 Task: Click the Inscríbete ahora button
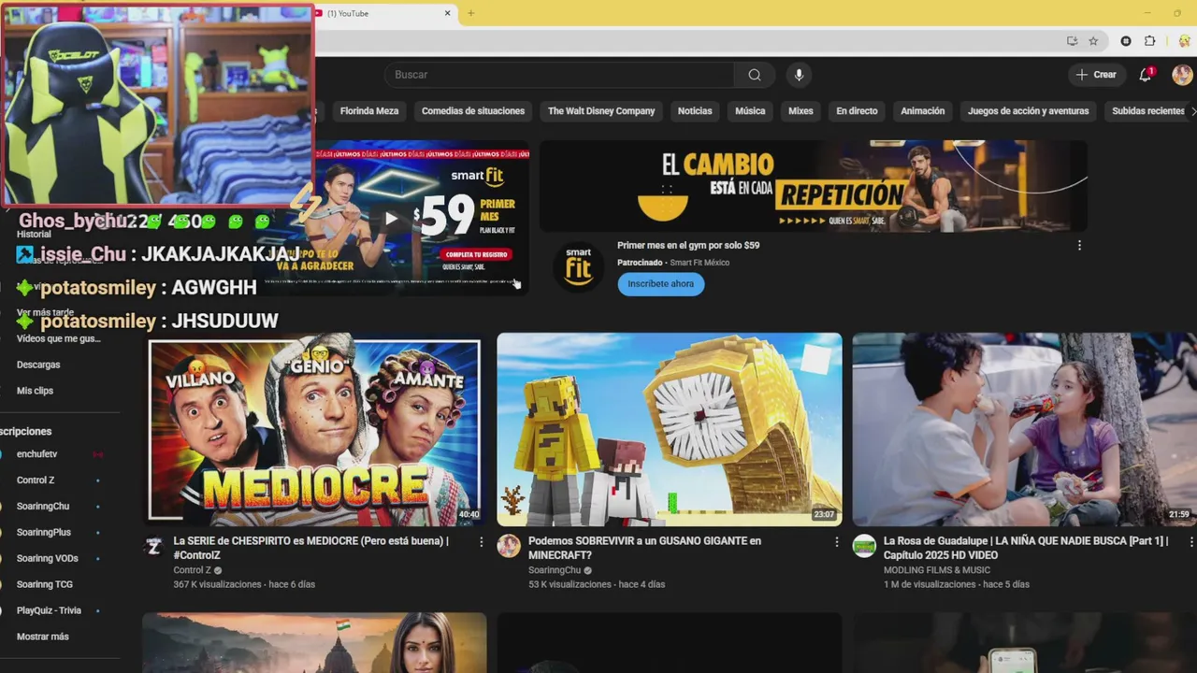pyautogui.click(x=661, y=284)
